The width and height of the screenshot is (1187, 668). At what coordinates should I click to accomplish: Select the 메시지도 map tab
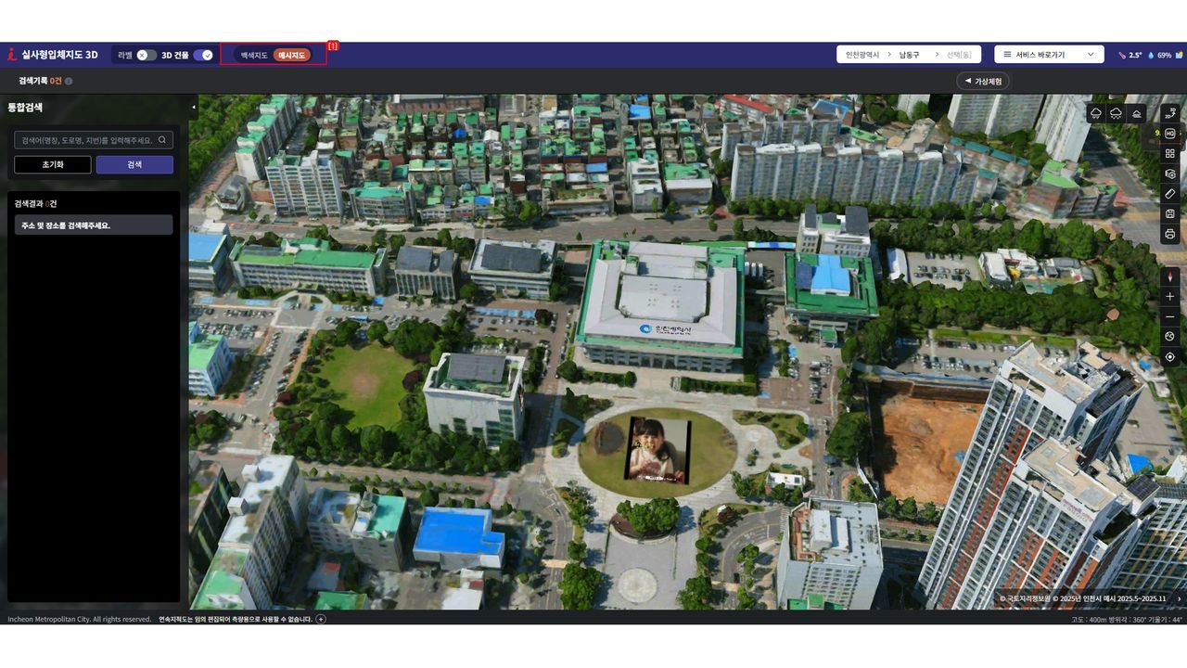click(x=292, y=55)
